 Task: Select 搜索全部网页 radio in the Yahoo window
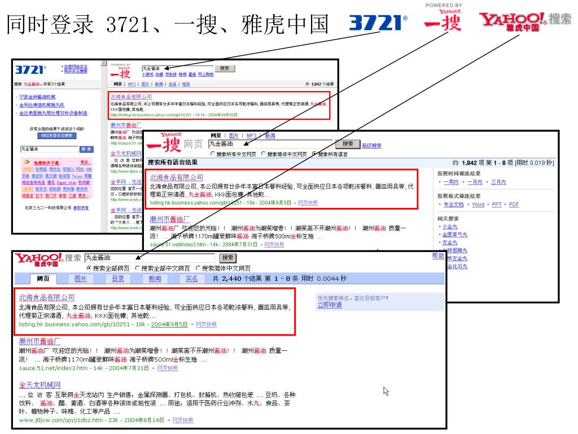pos(89,268)
